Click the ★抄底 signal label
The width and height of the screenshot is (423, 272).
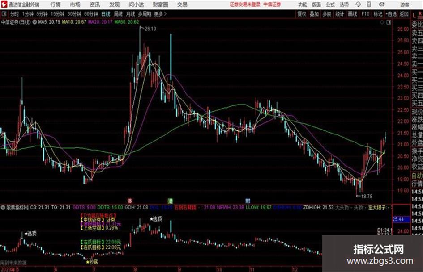coord(92,262)
